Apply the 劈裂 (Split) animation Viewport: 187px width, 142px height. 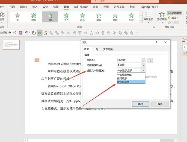point(99,17)
